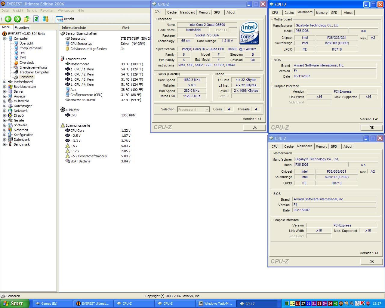Select the Motherboard temperature row

(105, 64)
